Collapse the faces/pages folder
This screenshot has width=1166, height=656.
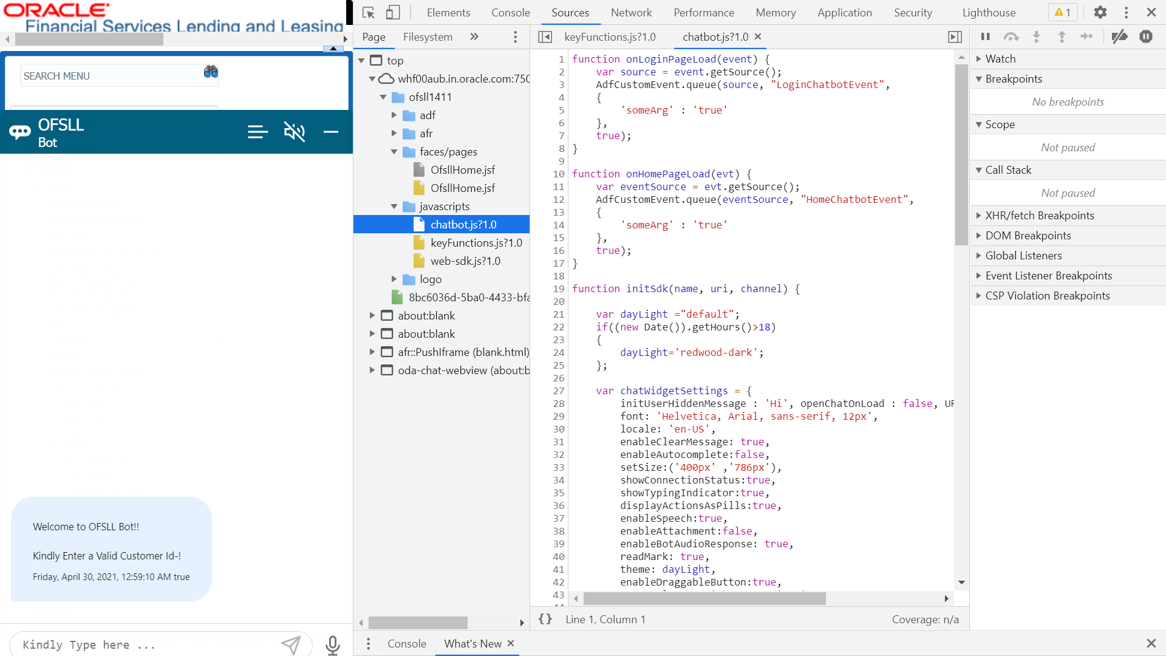[x=394, y=152]
